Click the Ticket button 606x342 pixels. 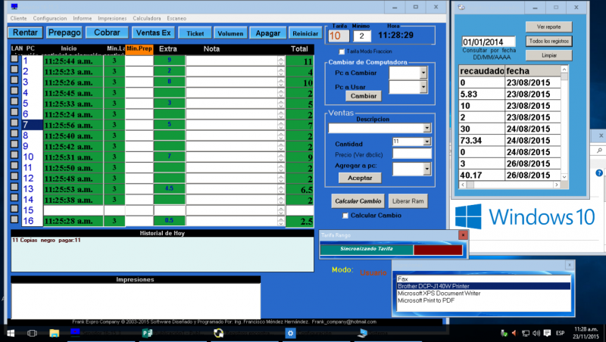(195, 33)
